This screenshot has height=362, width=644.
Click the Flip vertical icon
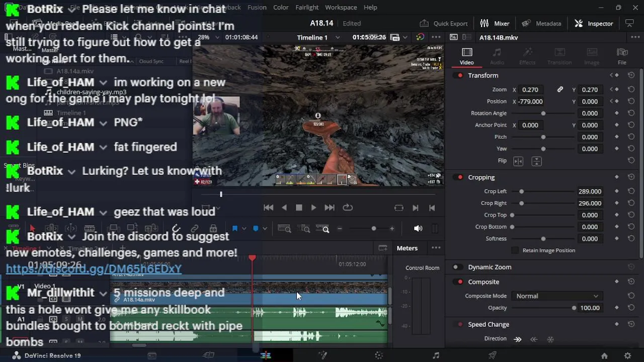click(536, 161)
